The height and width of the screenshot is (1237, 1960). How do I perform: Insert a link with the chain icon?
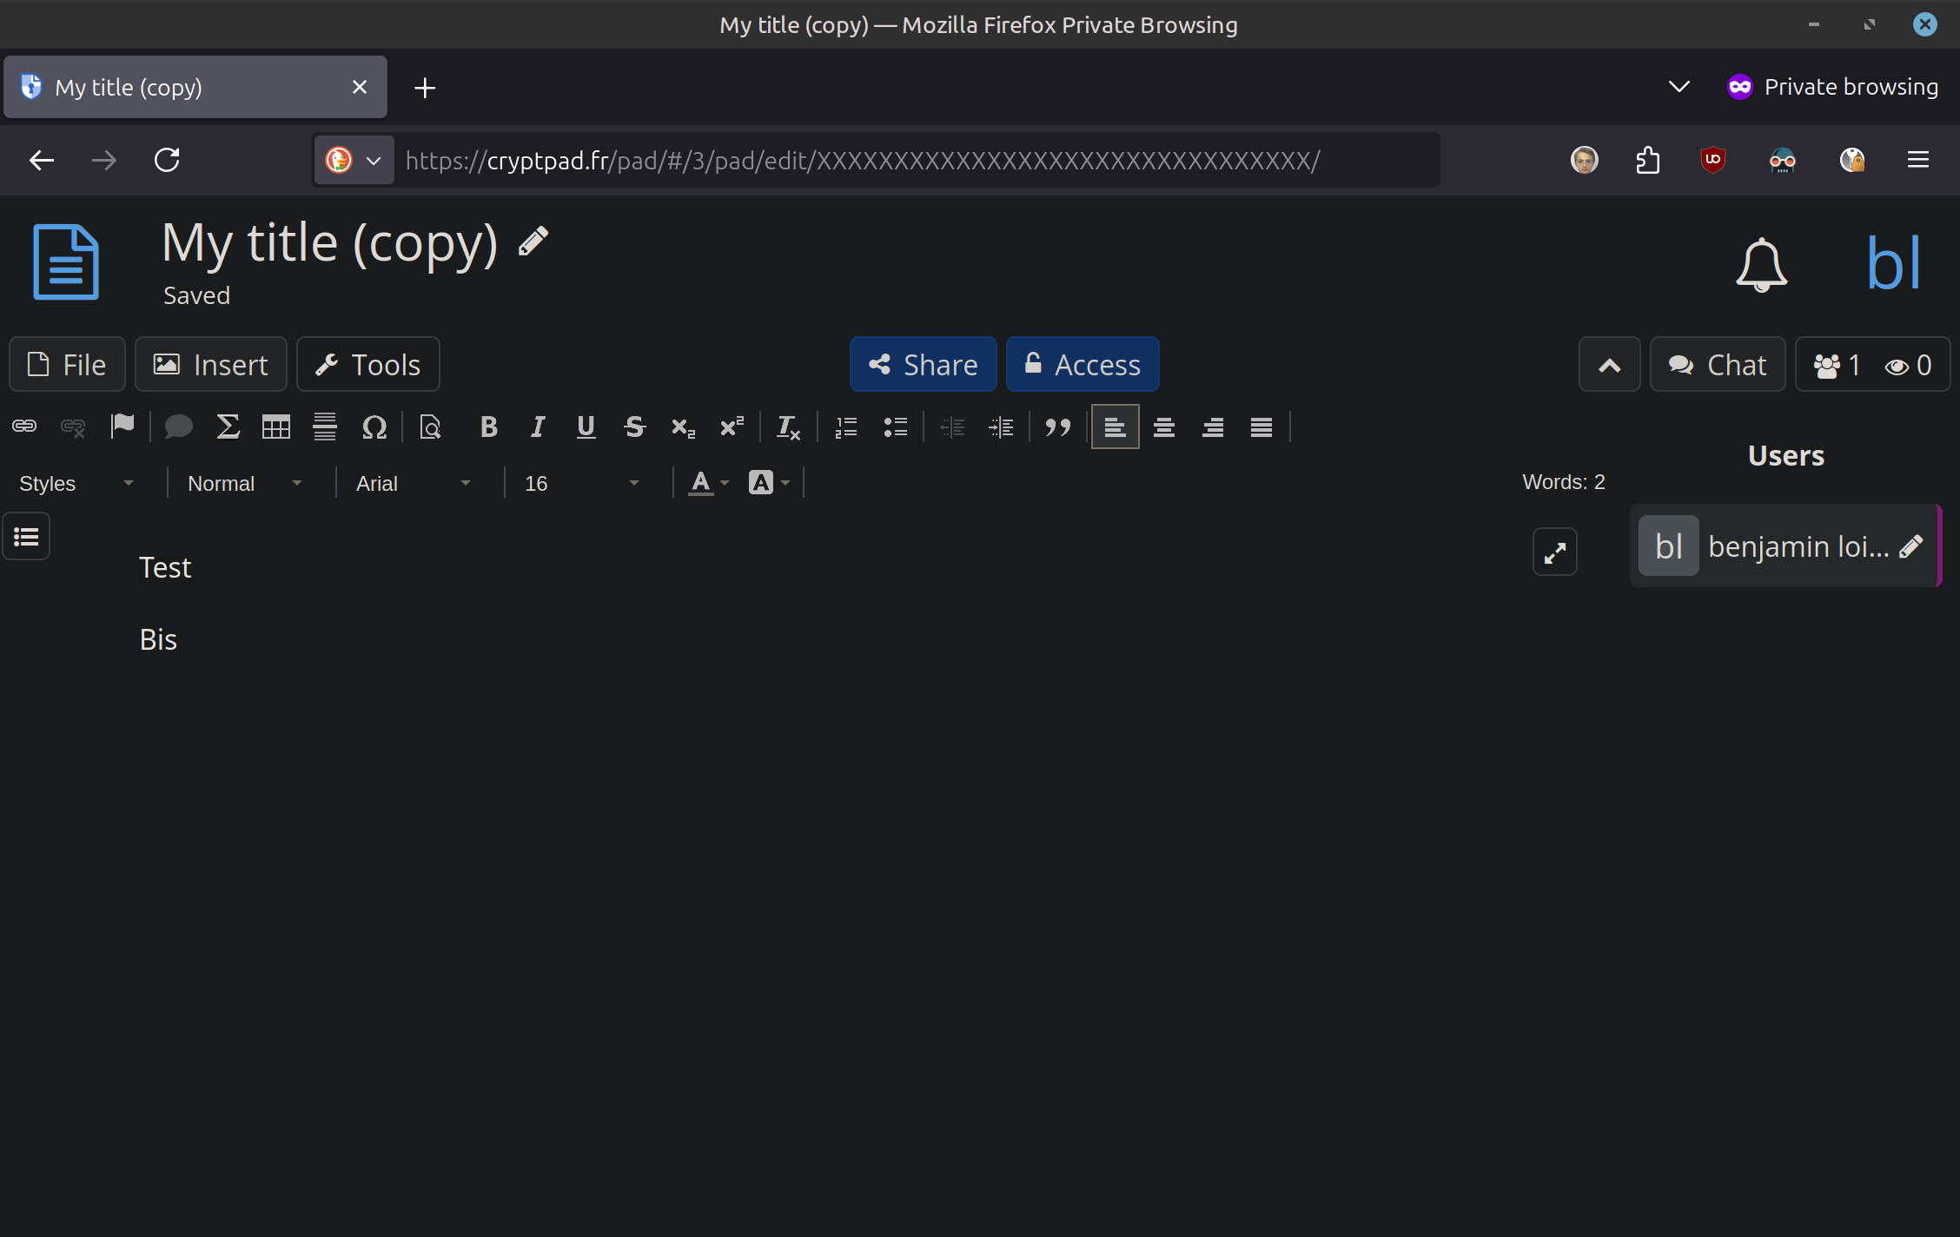click(x=24, y=427)
